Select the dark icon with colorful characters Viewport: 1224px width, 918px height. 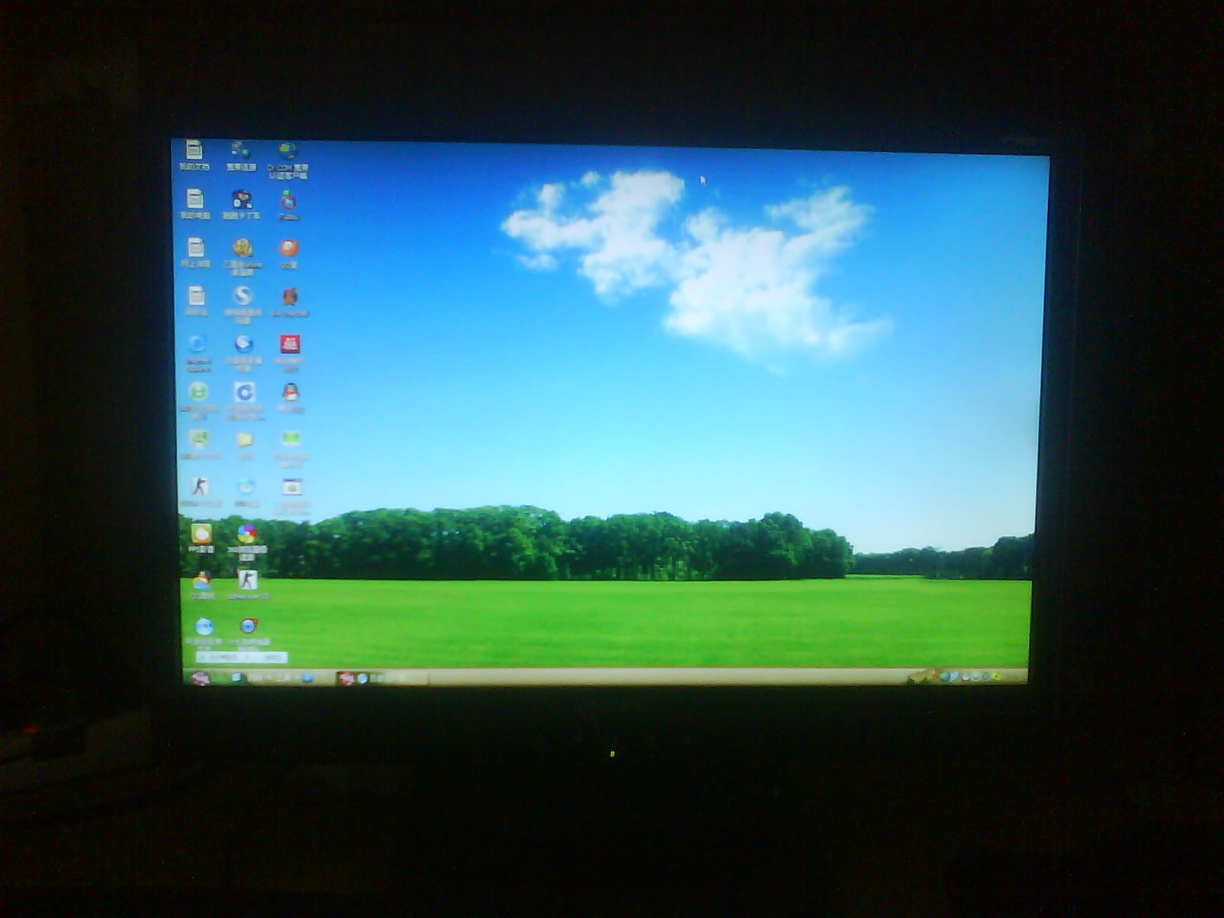pyautogui.click(x=242, y=200)
